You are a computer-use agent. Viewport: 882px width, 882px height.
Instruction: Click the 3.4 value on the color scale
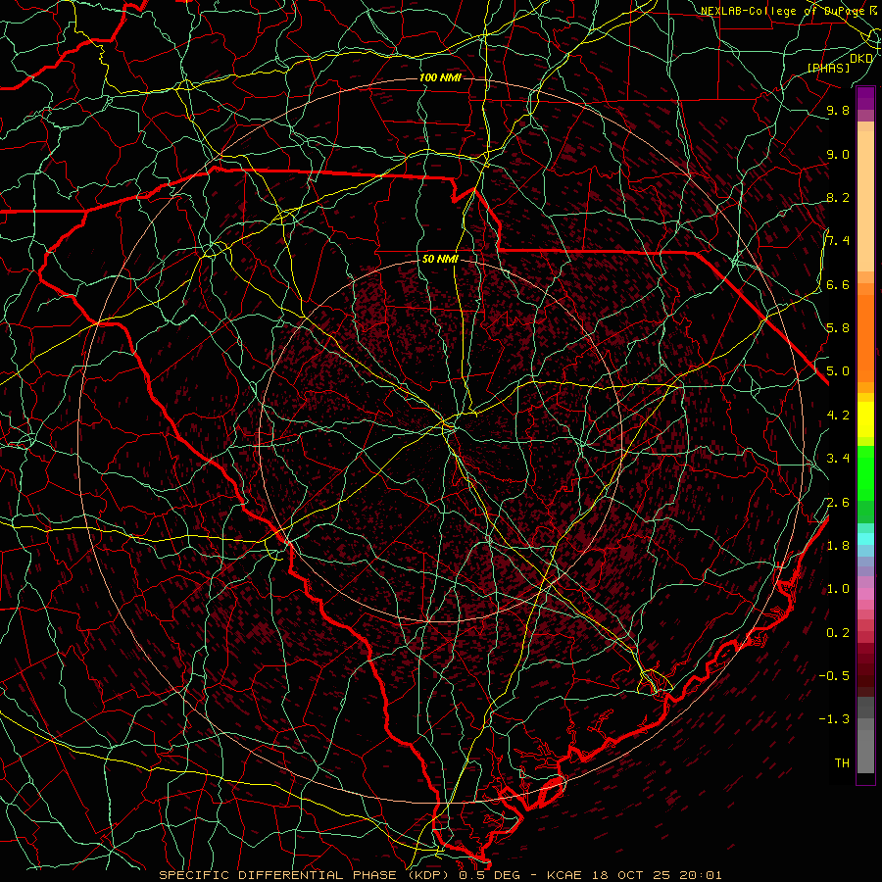838,458
